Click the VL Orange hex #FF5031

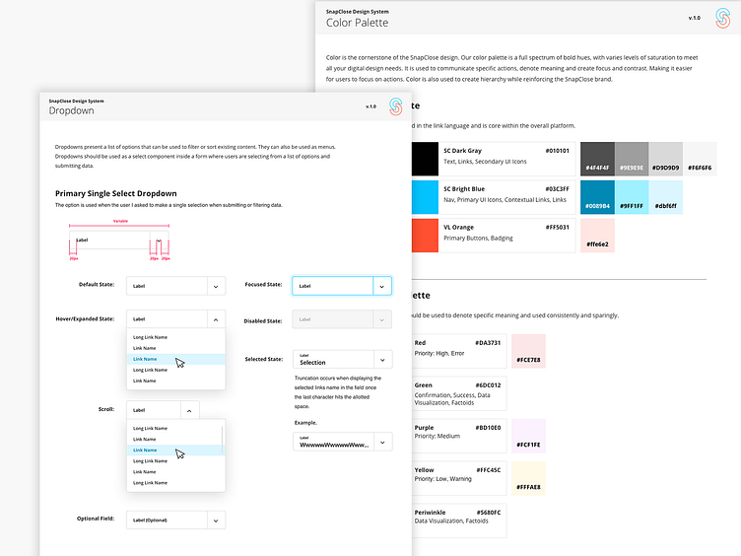coord(557,228)
